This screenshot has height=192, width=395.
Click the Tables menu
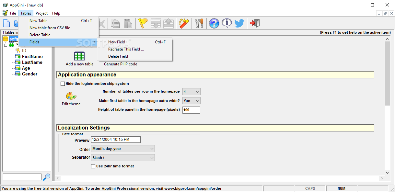pos(26,13)
